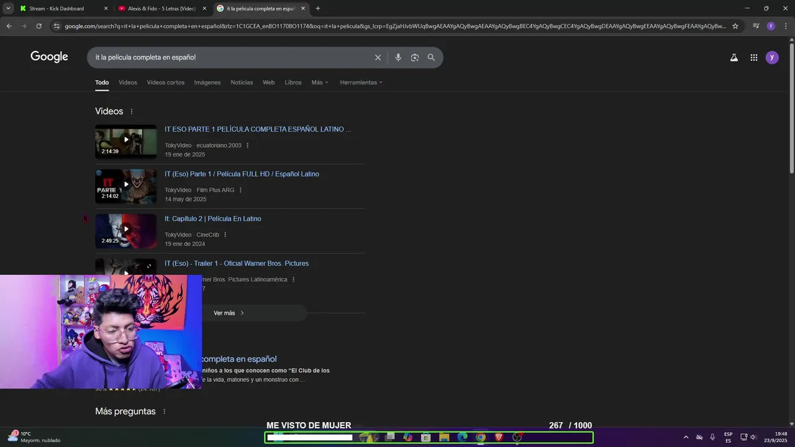The image size is (795, 447).
Task: Open Search Labs flask icon
Action: pos(734,57)
